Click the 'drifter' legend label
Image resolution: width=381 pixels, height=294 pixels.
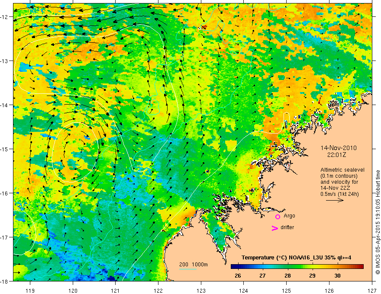coord(287,227)
